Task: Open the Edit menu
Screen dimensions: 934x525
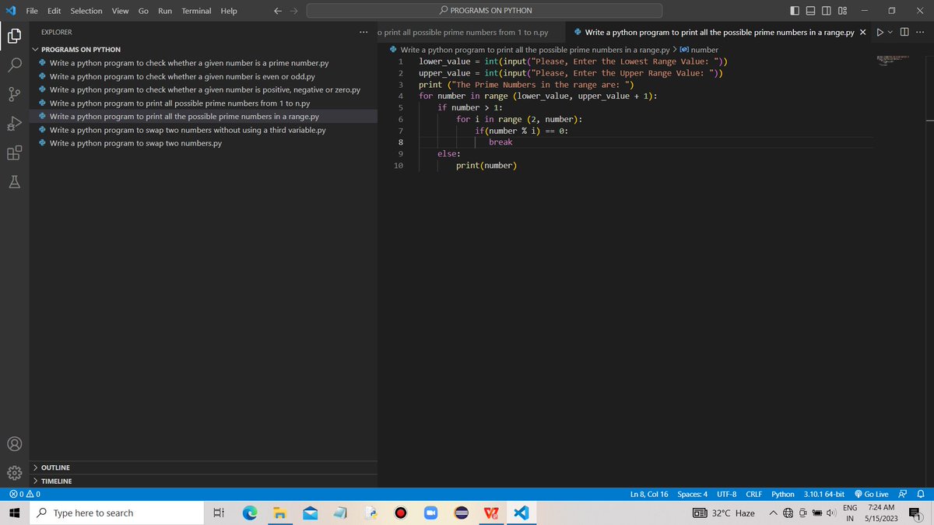Action: [x=54, y=11]
